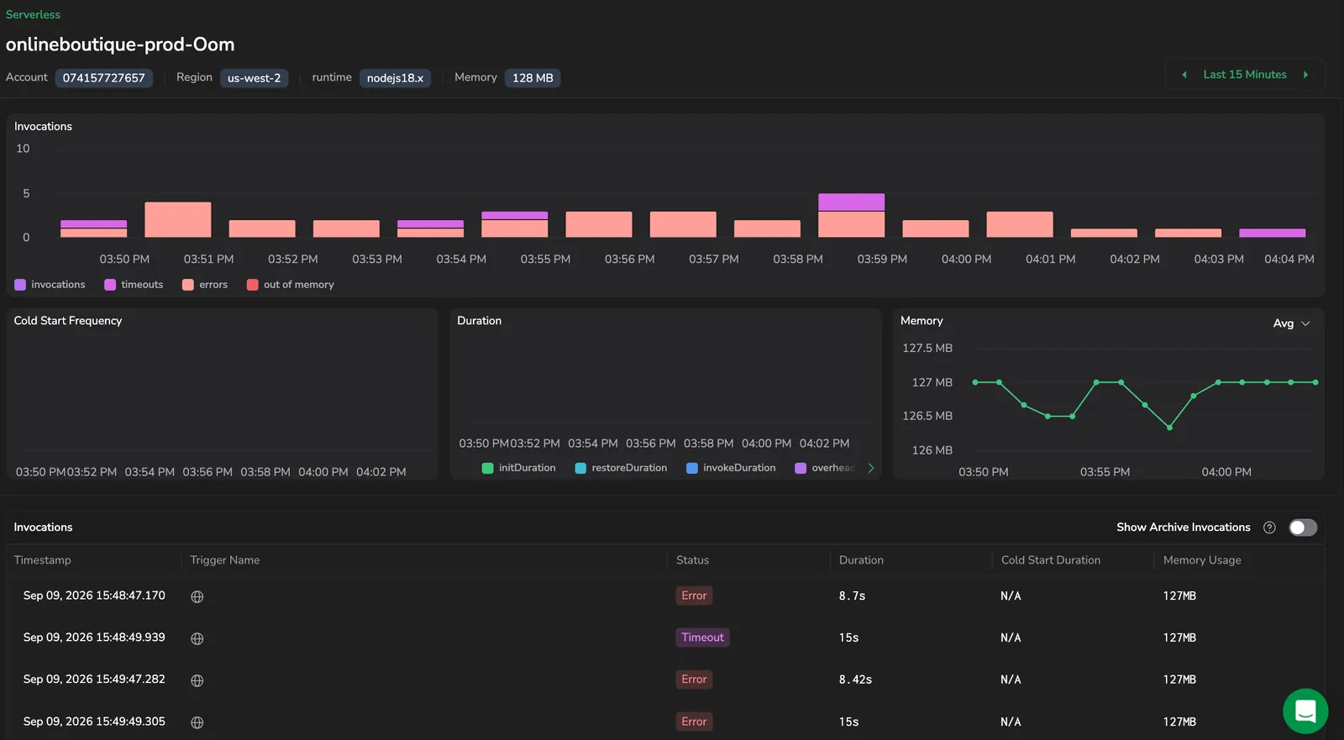
Task: Click the globe trigger icon for 15:49:47.282 row
Action: (197, 680)
